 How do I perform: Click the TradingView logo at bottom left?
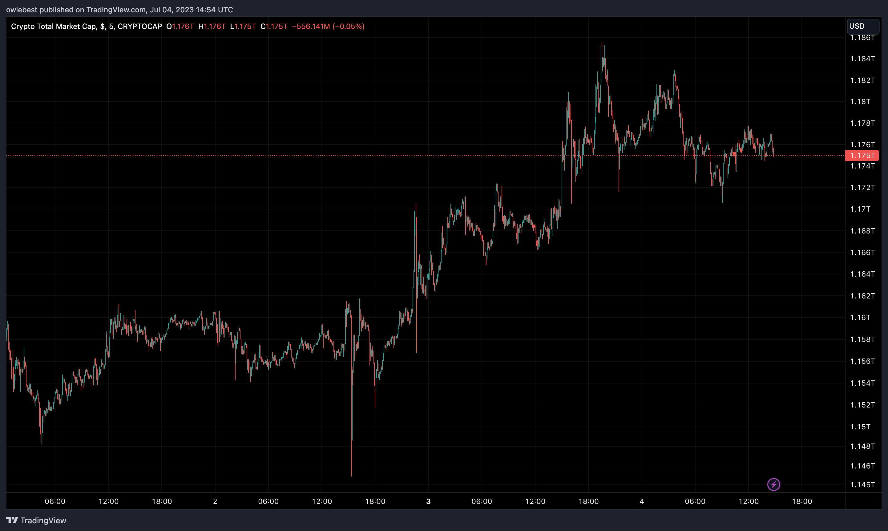(36, 520)
